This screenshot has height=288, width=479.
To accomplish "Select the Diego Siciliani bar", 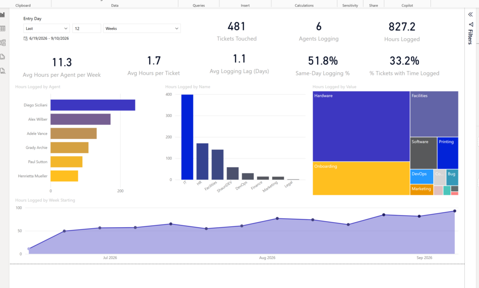I will coord(93,105).
